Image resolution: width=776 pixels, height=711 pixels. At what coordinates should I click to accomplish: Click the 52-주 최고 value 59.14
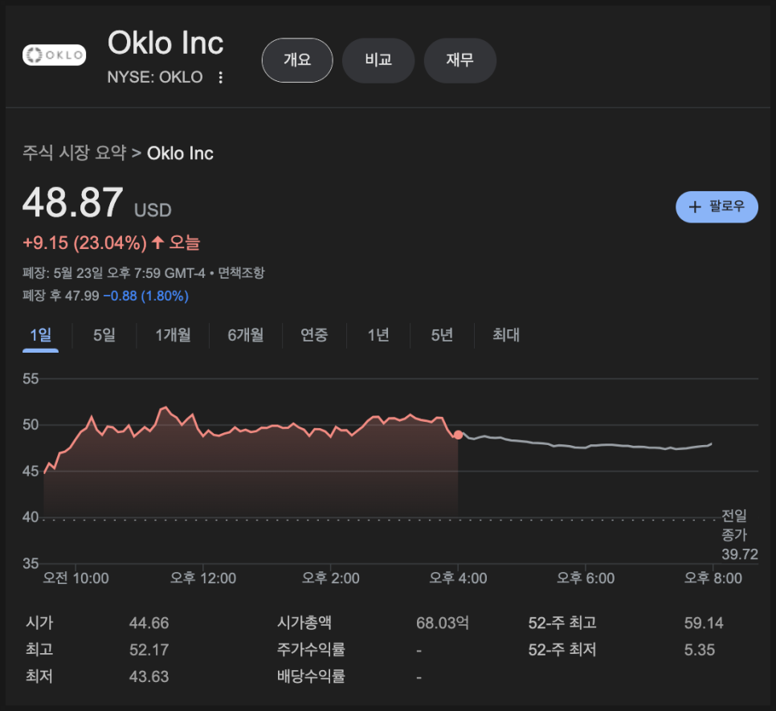pos(704,623)
